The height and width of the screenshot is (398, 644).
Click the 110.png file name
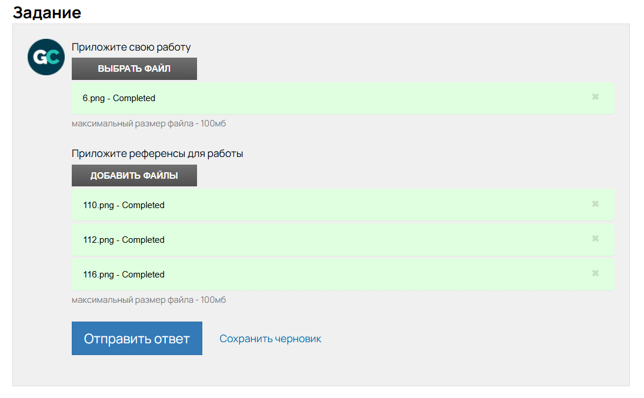tap(98, 205)
